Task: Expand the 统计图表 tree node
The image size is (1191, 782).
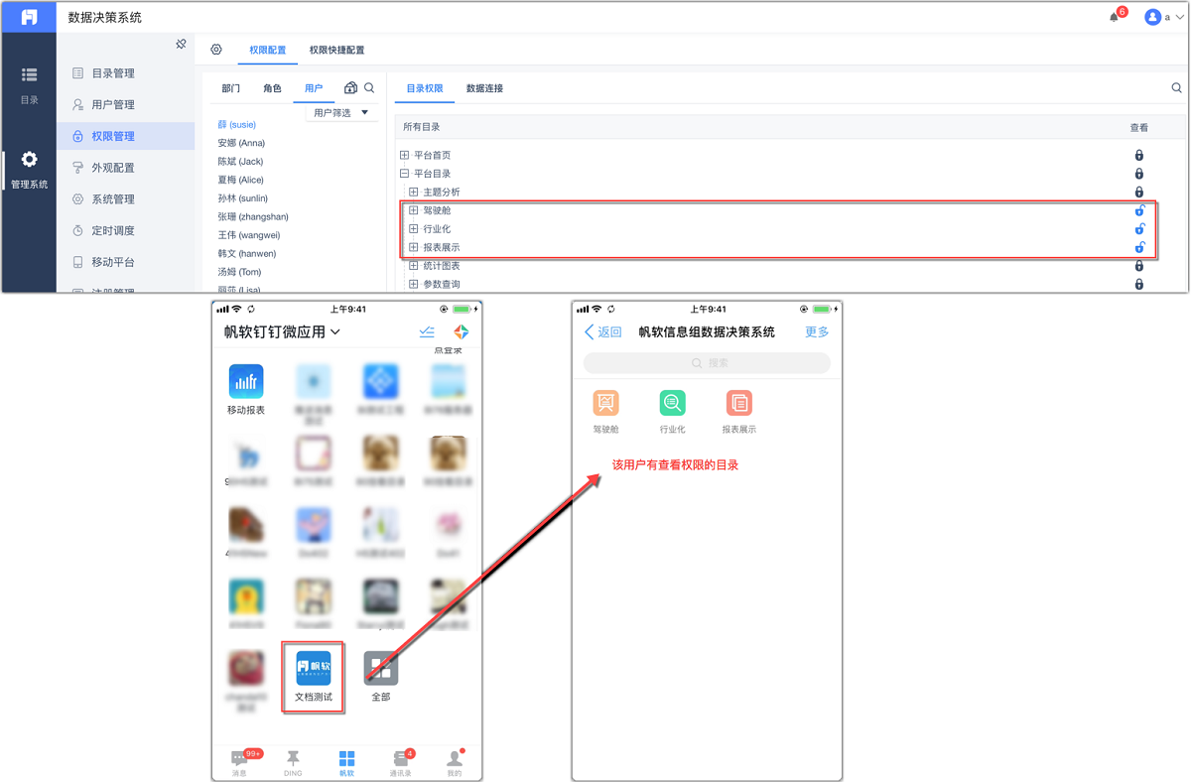Action: [414, 265]
